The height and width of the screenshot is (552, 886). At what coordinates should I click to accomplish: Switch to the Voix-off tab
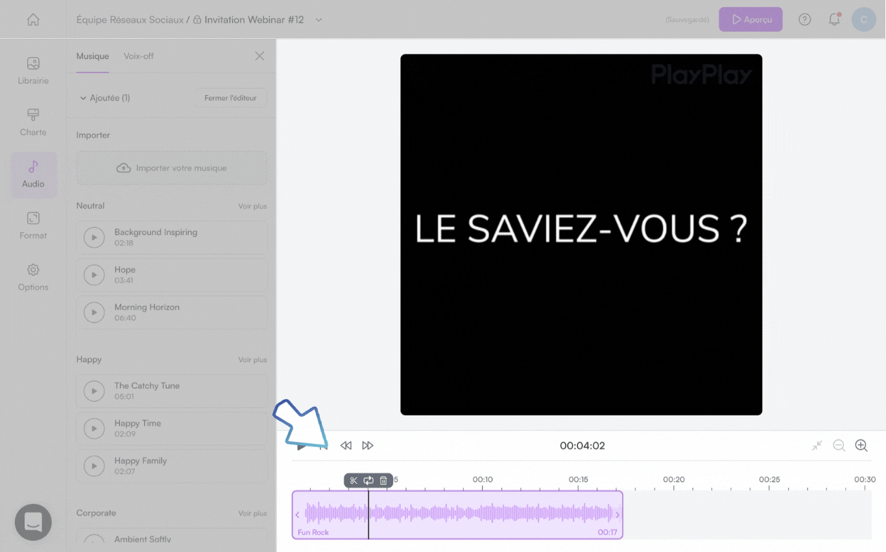(x=139, y=56)
